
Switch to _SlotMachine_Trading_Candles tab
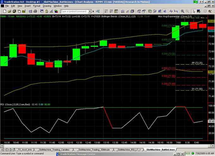click(53, 150)
